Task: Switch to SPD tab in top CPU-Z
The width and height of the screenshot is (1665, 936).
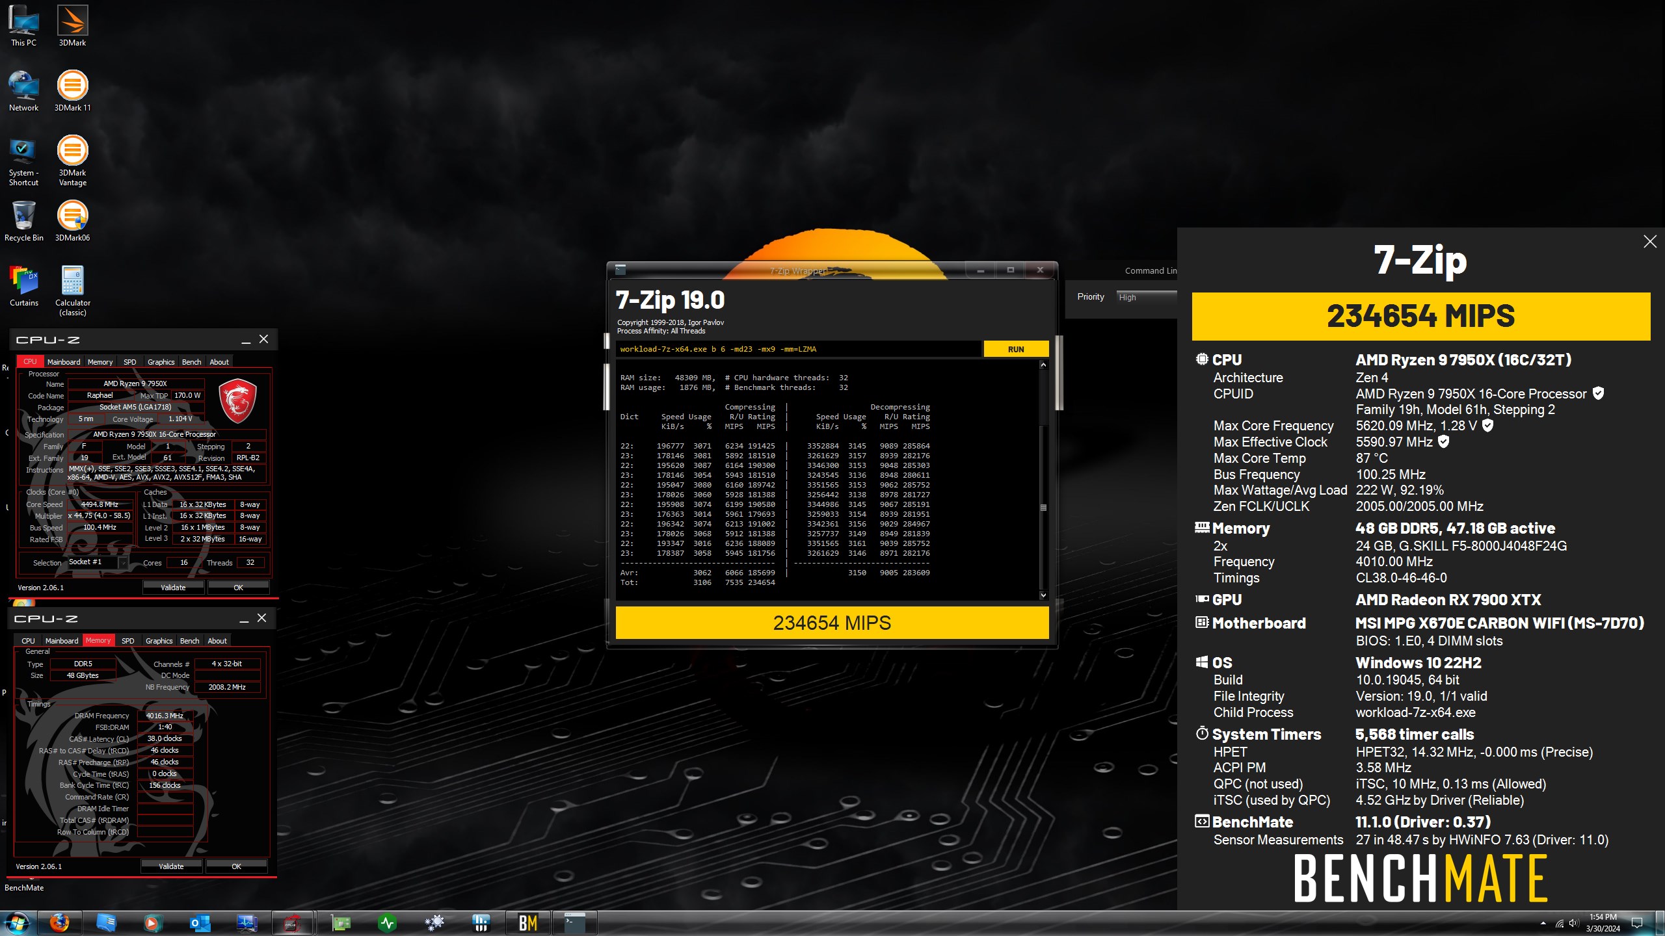Action: (x=130, y=362)
